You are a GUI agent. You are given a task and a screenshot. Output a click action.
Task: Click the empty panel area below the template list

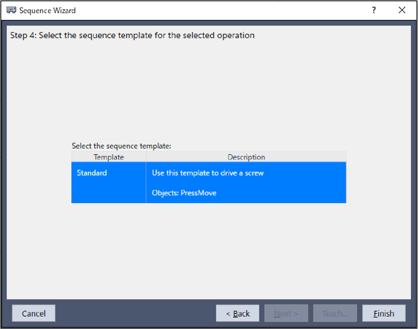[209, 250]
